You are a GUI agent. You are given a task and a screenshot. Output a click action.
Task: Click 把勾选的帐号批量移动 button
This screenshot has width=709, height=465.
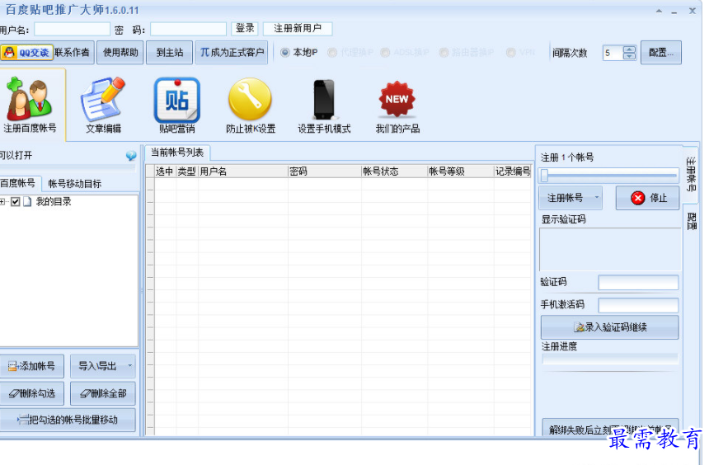click(68, 420)
